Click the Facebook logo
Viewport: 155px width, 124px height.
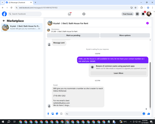4,14
